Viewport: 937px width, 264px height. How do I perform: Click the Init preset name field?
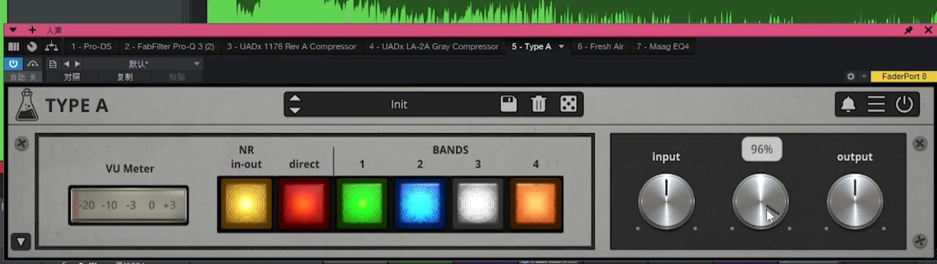pos(399,104)
